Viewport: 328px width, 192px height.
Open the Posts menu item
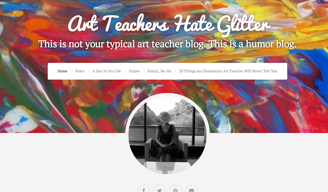click(80, 71)
